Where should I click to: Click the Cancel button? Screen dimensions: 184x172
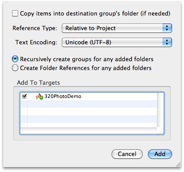coord(127,154)
